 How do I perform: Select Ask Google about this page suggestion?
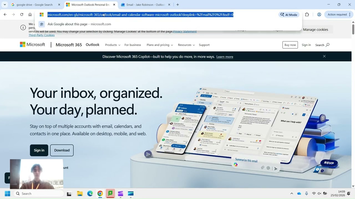pyautogui.click(x=169, y=24)
